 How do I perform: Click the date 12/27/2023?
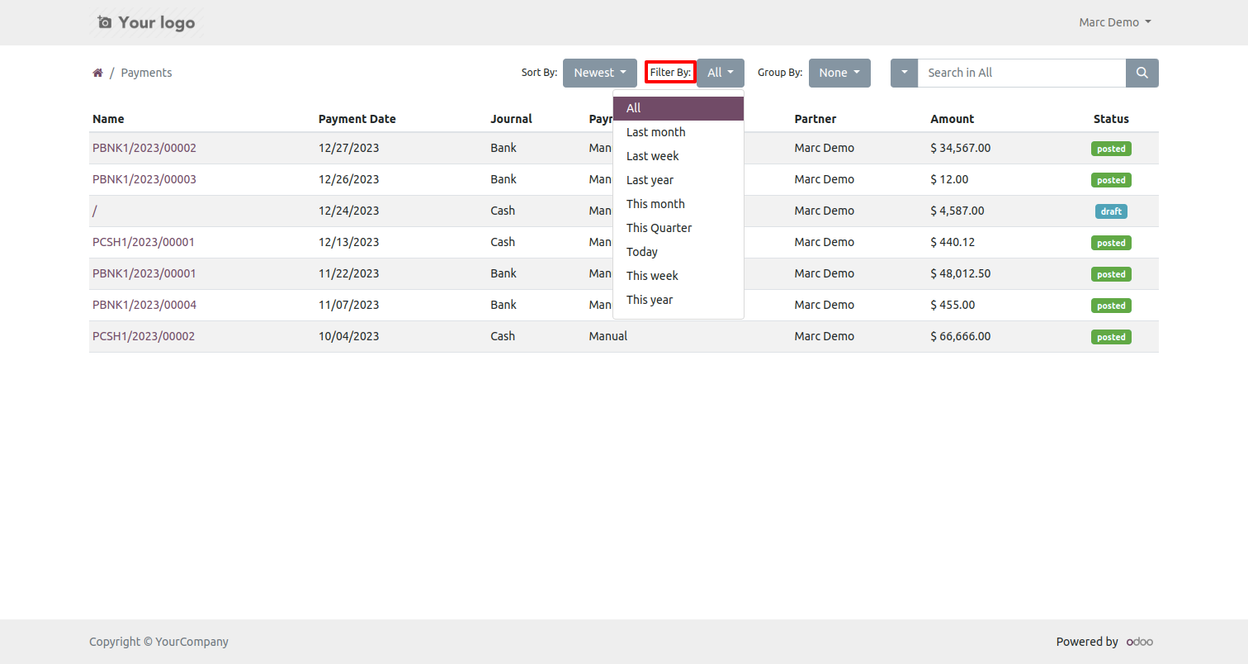(349, 148)
